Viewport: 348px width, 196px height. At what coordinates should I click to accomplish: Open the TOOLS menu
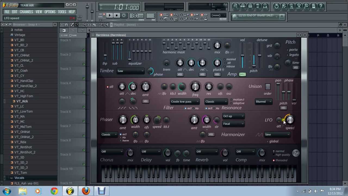coord(62,12)
